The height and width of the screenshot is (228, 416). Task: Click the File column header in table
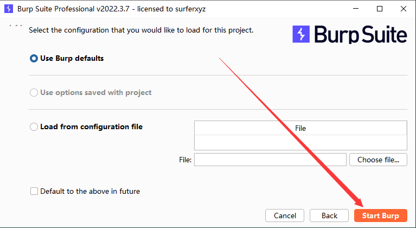tap(300, 128)
